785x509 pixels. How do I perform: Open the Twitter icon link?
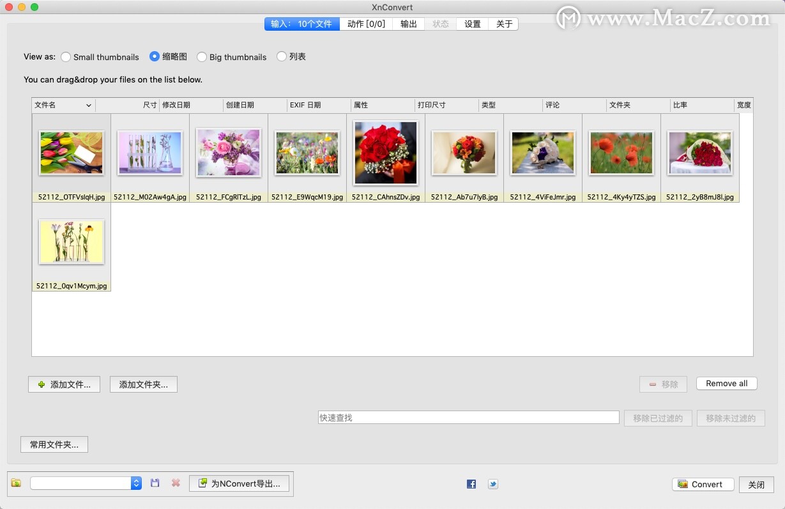pos(492,484)
